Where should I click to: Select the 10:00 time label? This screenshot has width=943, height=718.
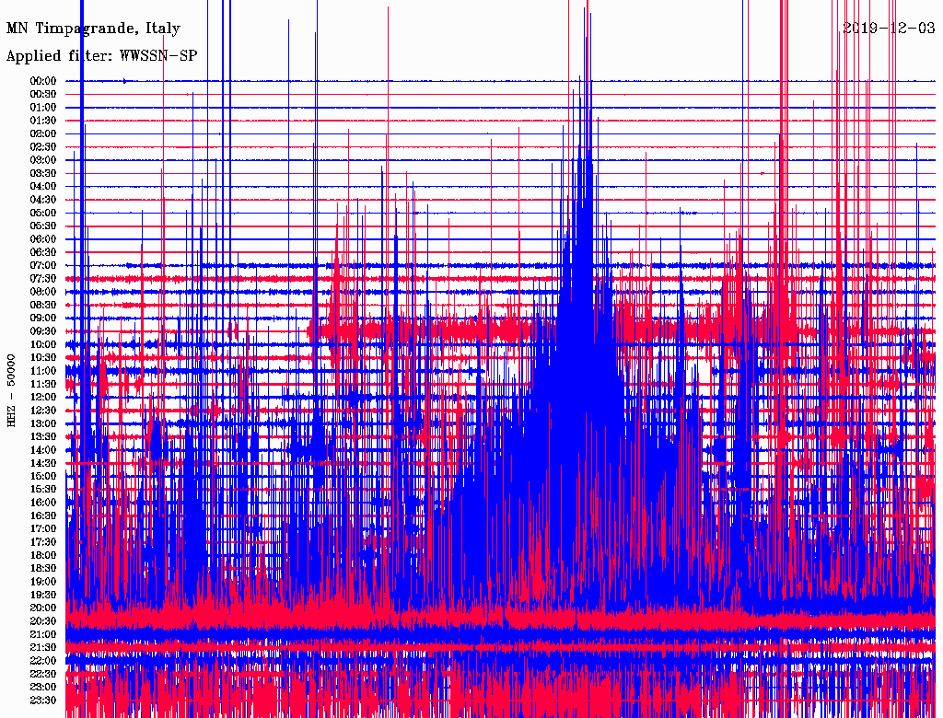pyautogui.click(x=43, y=344)
